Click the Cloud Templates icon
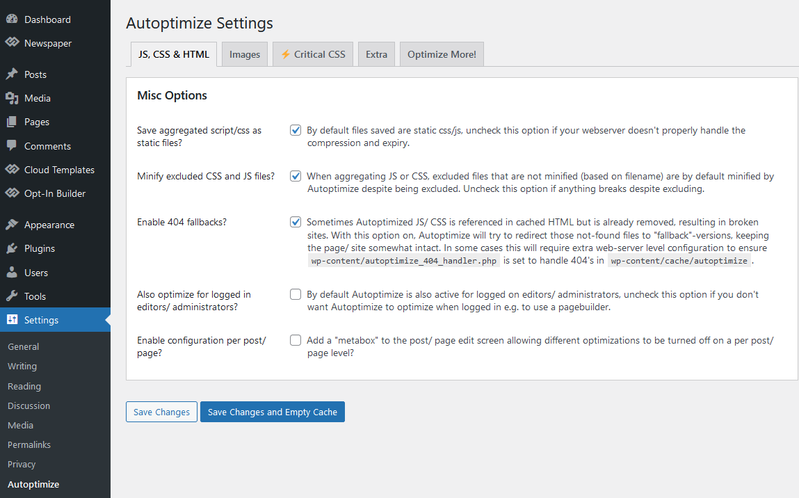Viewport: 799px width, 498px height. pyautogui.click(x=12, y=169)
